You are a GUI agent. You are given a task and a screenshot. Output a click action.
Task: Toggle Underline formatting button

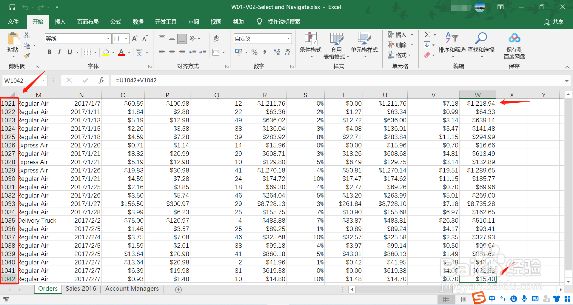coord(70,52)
